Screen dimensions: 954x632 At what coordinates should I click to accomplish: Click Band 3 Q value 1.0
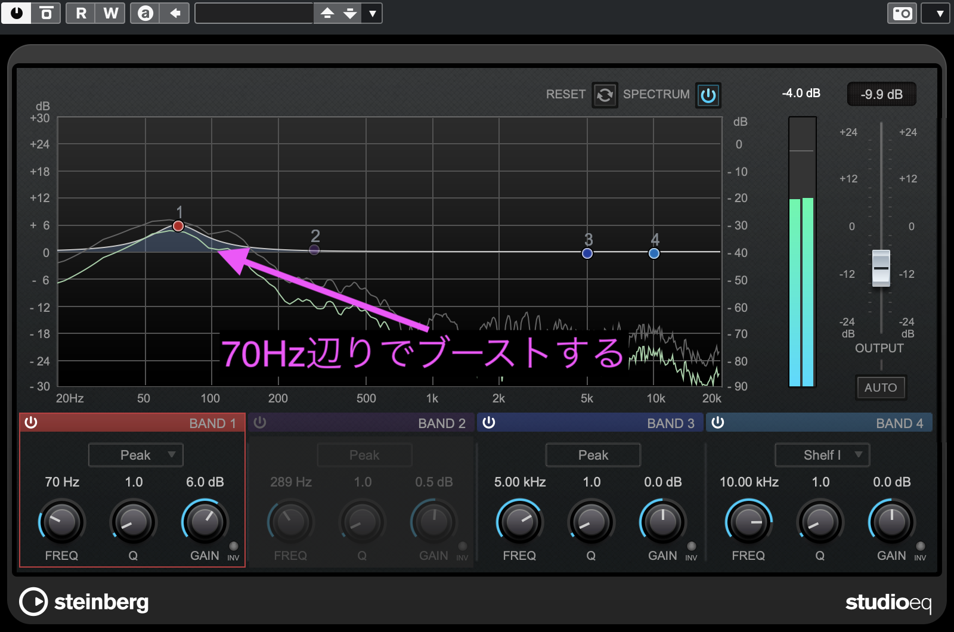pyautogui.click(x=591, y=482)
